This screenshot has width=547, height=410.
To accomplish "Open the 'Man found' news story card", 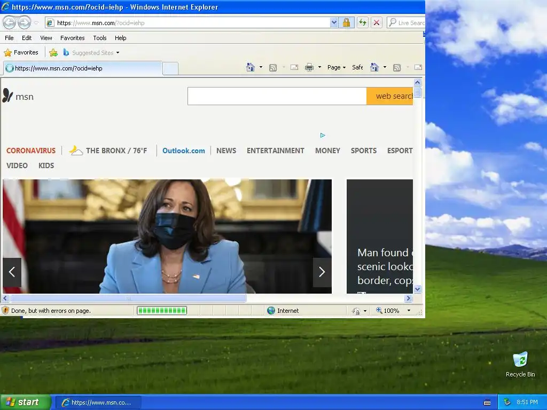I will click(x=380, y=236).
